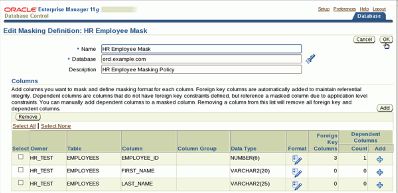Tick the checkbox for the LAST_NAME row

[x=21, y=183]
